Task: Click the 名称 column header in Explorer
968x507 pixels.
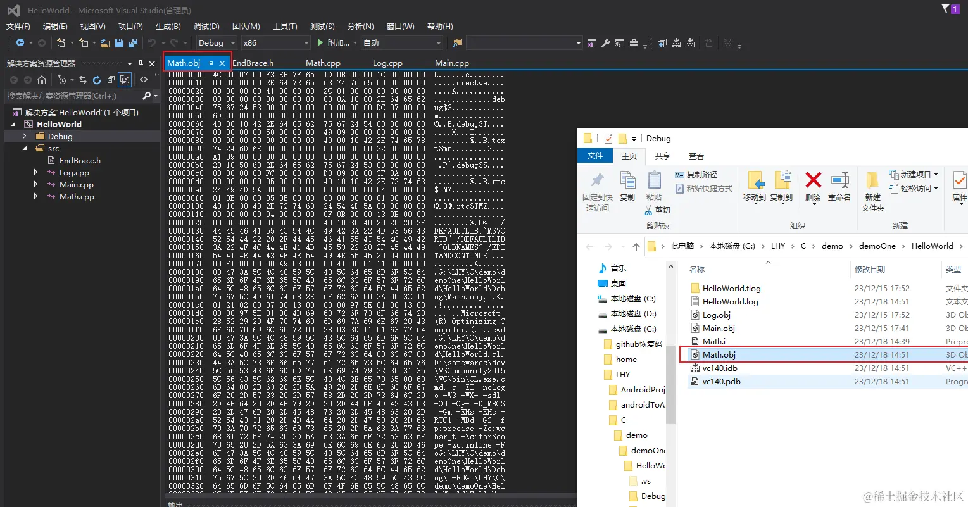Action: coord(697,269)
